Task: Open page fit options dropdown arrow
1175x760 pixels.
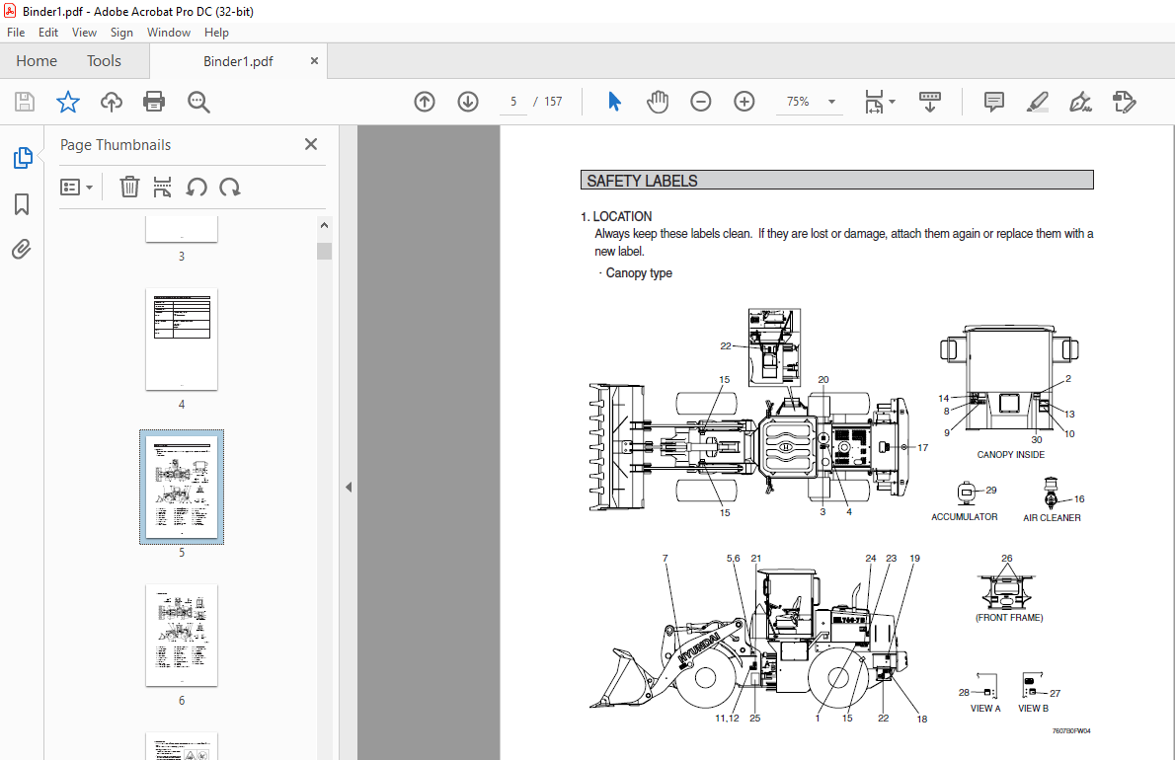Action: pyautogui.click(x=892, y=102)
